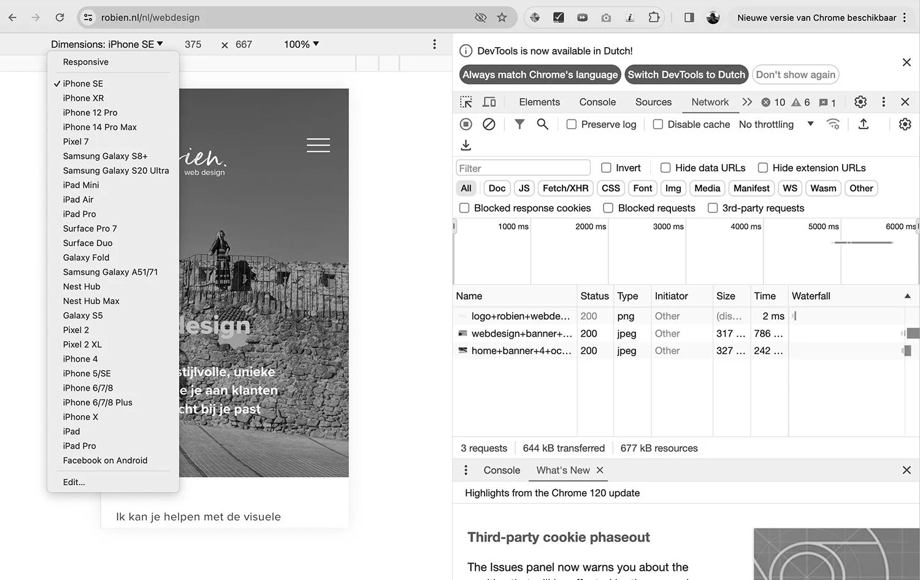This screenshot has height=580, width=920.
Task: Click Switch DevTools to Dutch
Action: pos(686,74)
